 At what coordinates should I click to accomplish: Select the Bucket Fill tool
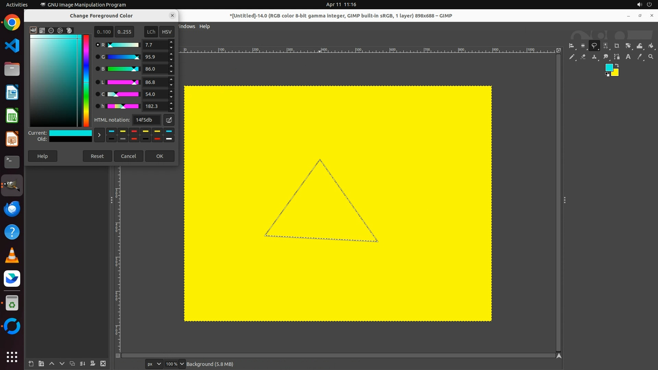[651, 46]
